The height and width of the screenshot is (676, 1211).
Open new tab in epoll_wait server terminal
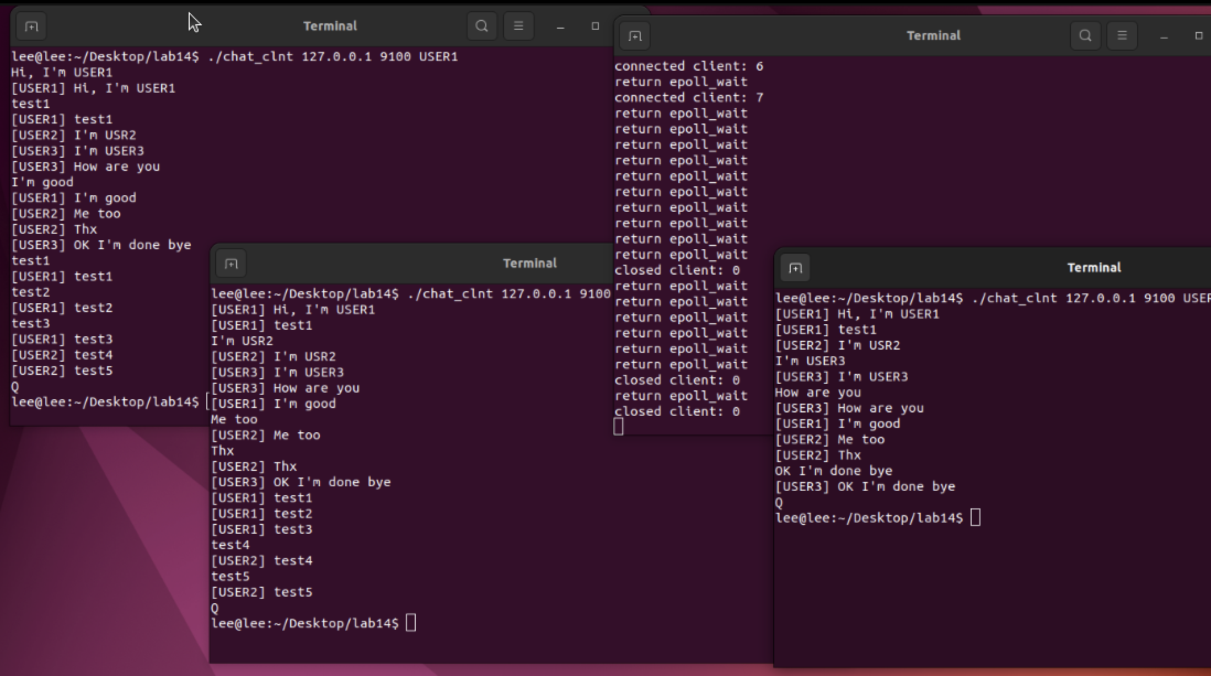pos(635,36)
